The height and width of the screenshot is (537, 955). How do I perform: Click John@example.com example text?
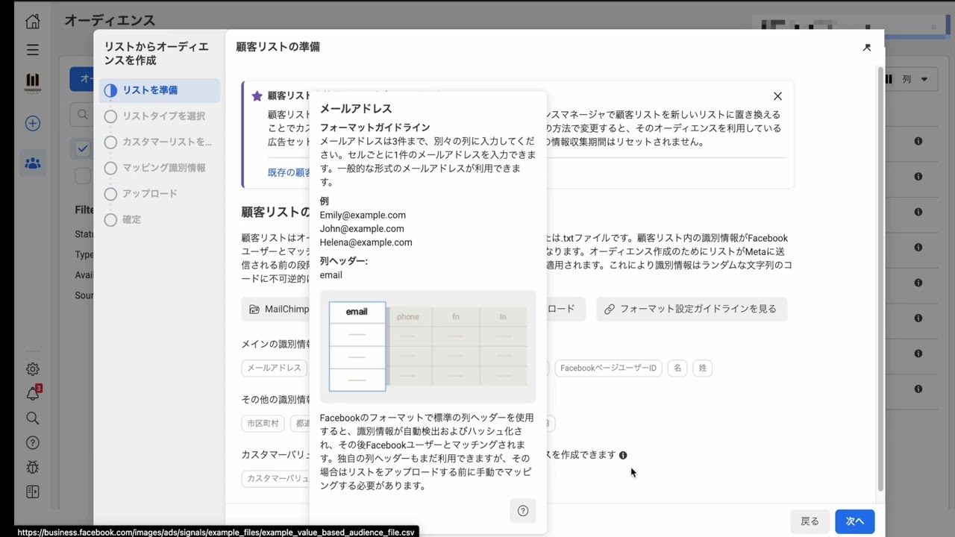coord(362,229)
